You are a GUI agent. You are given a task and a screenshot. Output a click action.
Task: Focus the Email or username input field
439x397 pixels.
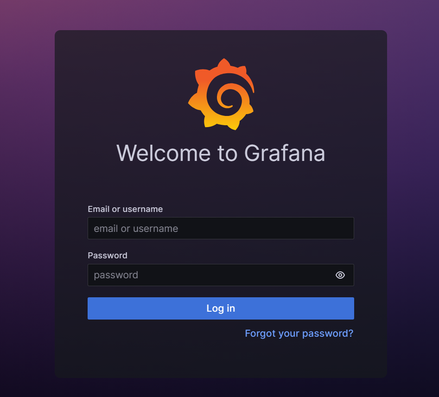tap(221, 228)
